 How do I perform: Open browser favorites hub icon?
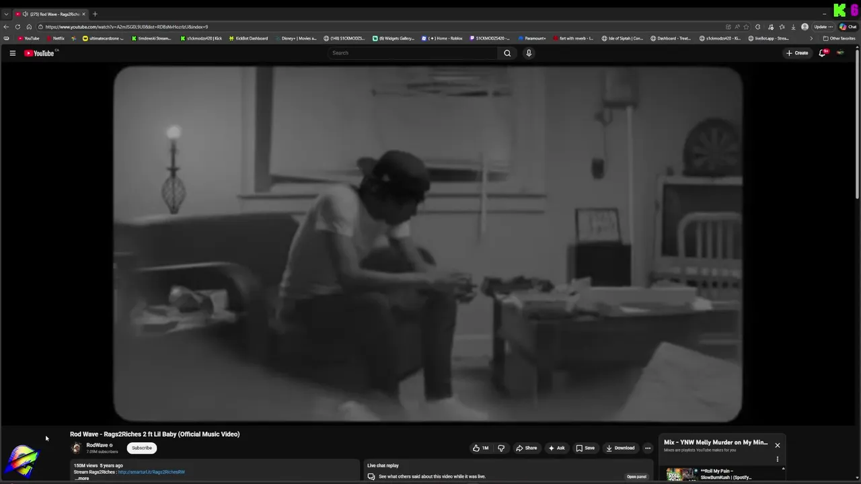pos(782,27)
